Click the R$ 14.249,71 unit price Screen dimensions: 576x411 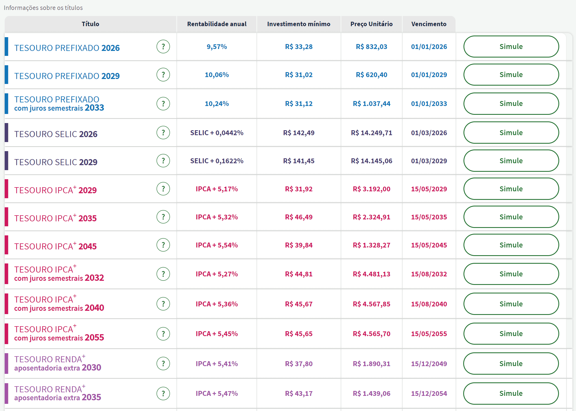pos(372,133)
